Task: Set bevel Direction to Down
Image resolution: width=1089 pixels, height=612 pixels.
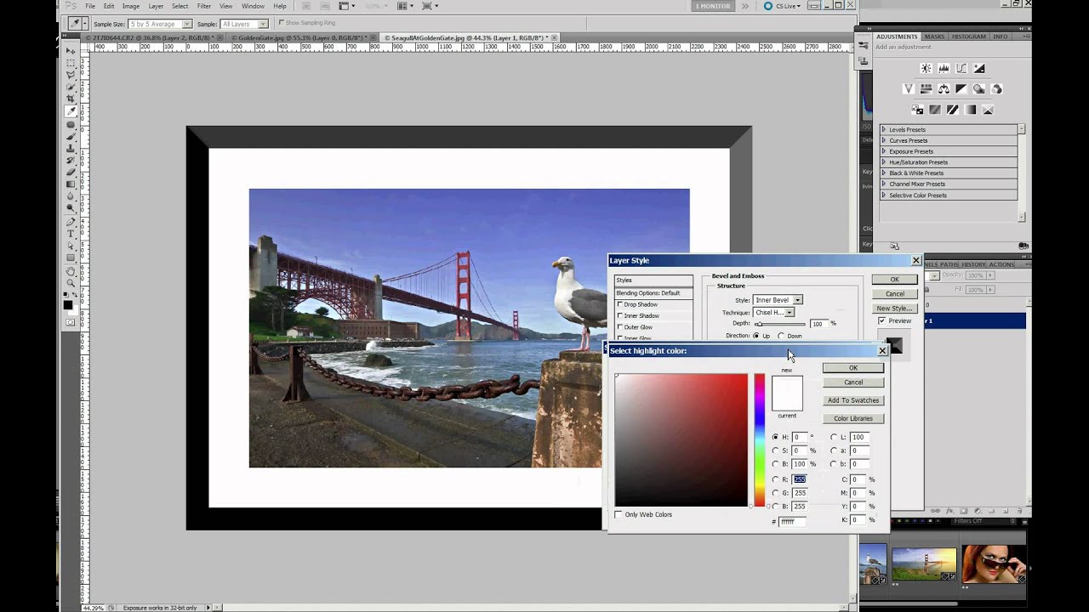Action: [x=781, y=336]
